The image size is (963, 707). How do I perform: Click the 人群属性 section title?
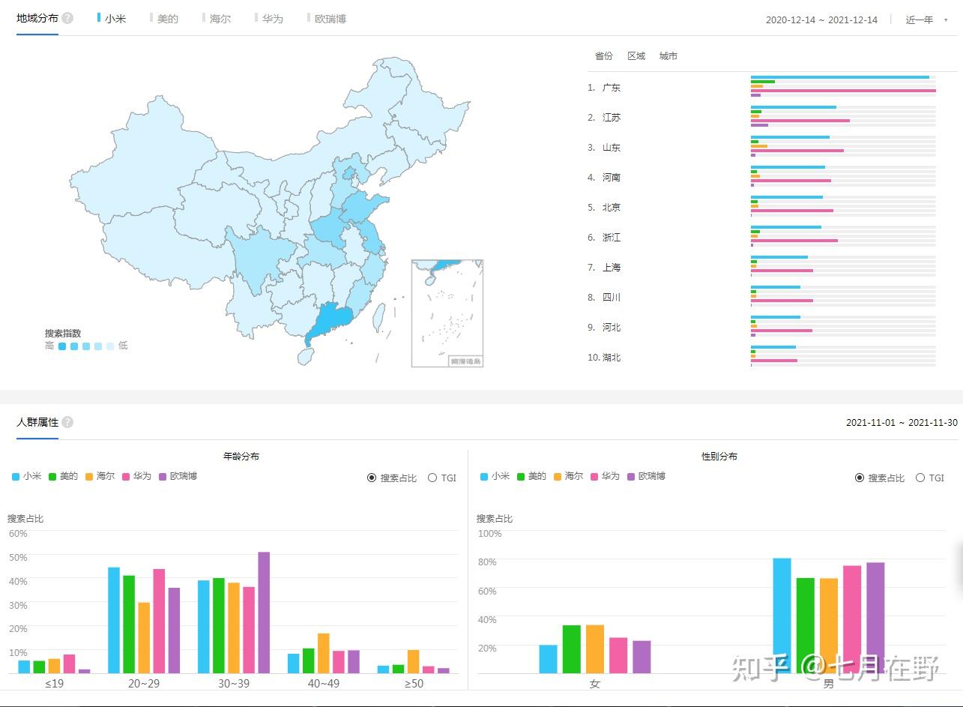37,423
